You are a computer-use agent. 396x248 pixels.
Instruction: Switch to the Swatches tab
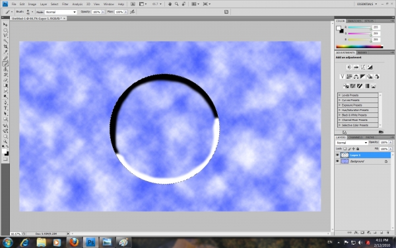(354, 21)
